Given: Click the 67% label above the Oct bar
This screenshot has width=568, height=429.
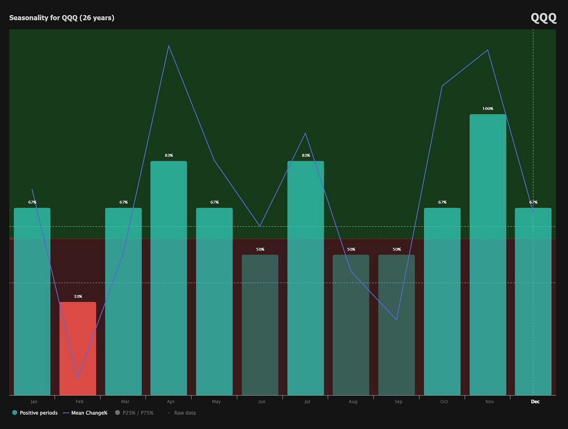Looking at the screenshot, I should pos(442,202).
